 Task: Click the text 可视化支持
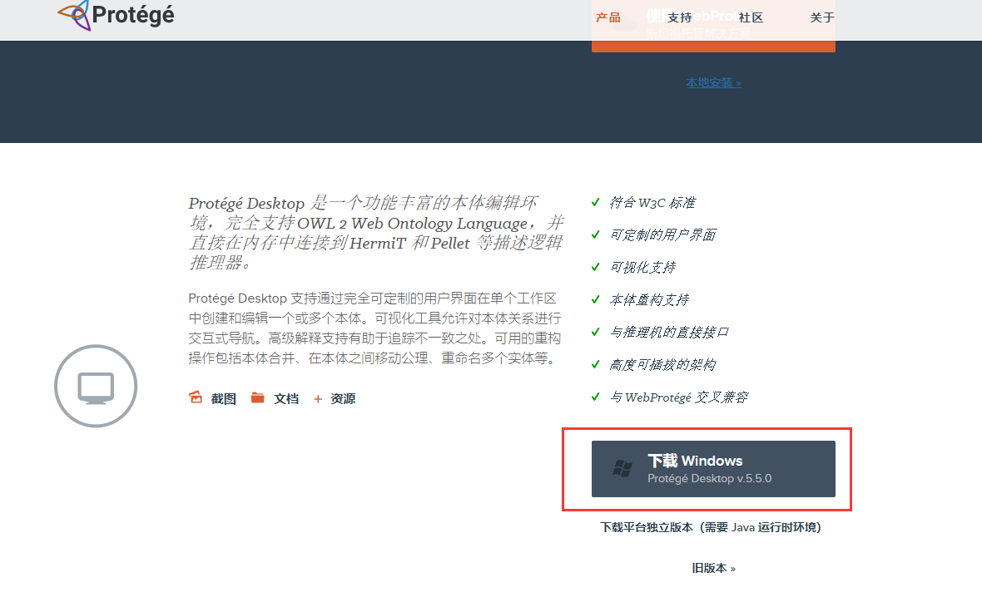pyautogui.click(x=642, y=267)
